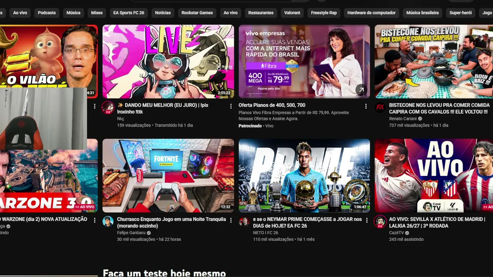Open AO VIVO: SEVILLA X ATLÉTICO DE MADRID title
The image size is (493, 277).
[x=437, y=223]
